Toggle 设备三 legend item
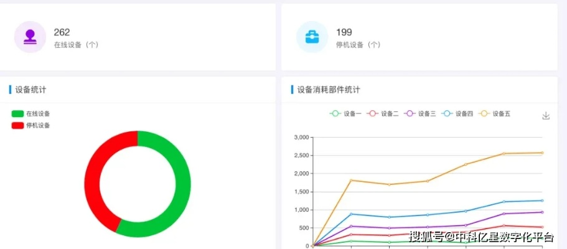This screenshot has height=249, width=567. pyautogui.click(x=421, y=114)
